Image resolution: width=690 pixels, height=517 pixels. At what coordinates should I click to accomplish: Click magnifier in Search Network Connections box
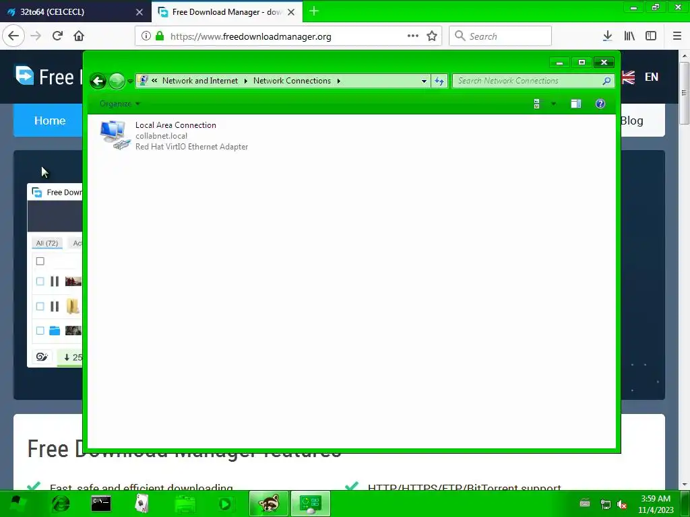[x=607, y=81]
